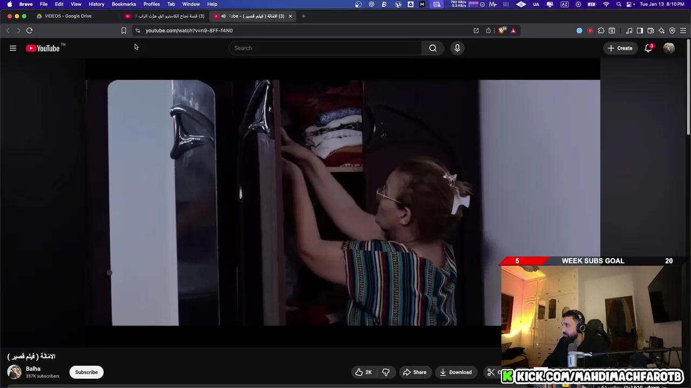This screenshot has height=388, width=691.
Task: Focus the YouTube search field
Action: tap(325, 48)
